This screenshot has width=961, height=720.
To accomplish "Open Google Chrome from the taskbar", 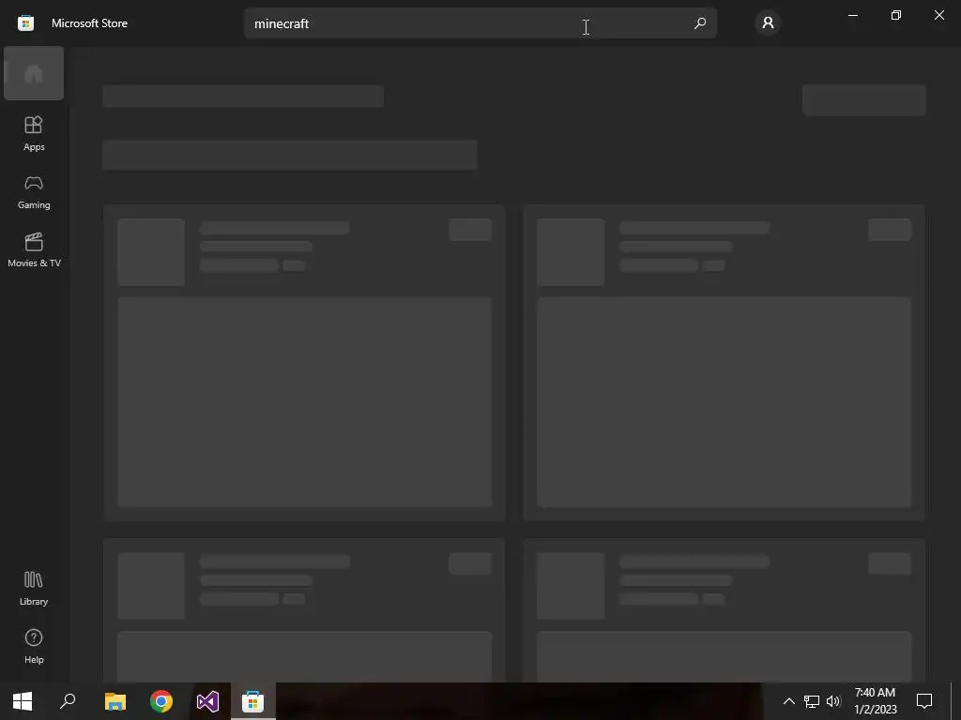I will tap(161, 701).
